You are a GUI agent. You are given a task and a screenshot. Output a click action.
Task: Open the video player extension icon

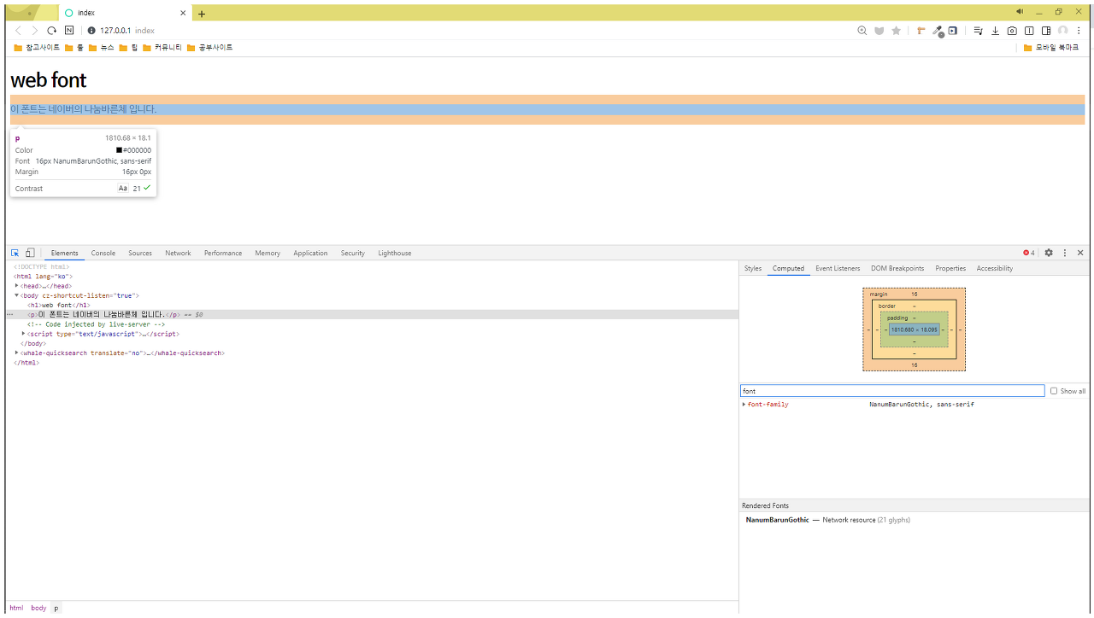pyautogui.click(x=953, y=31)
